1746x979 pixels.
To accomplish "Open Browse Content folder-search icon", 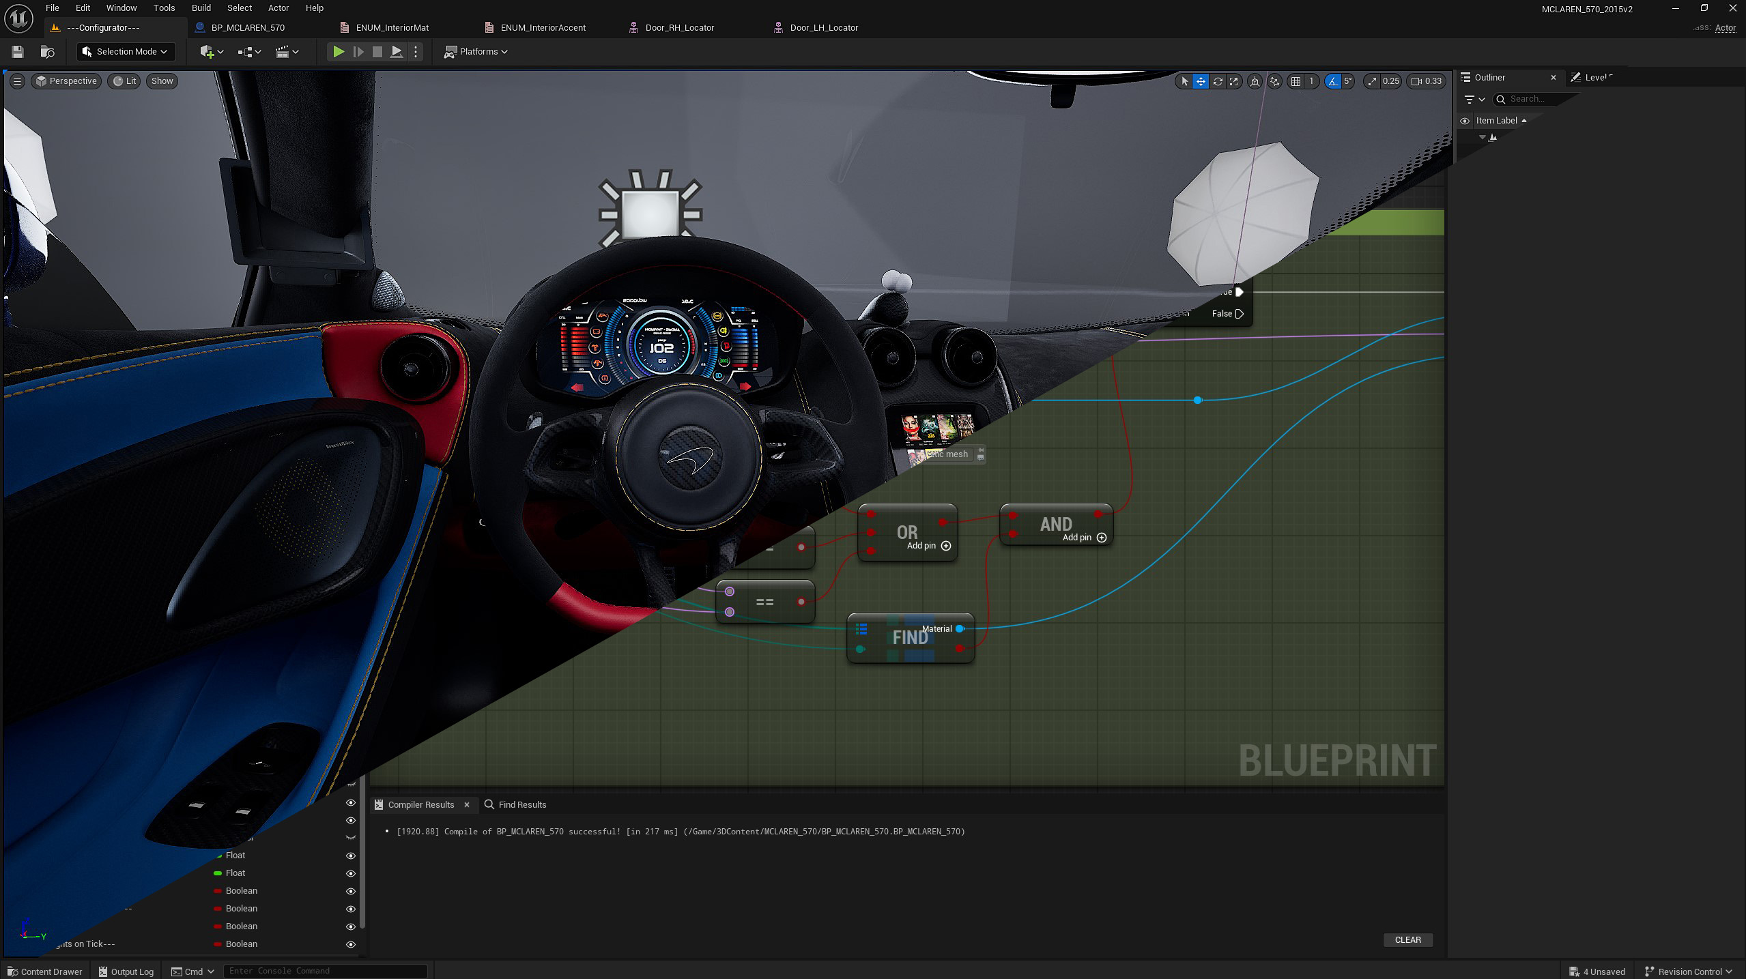I will 47,52.
